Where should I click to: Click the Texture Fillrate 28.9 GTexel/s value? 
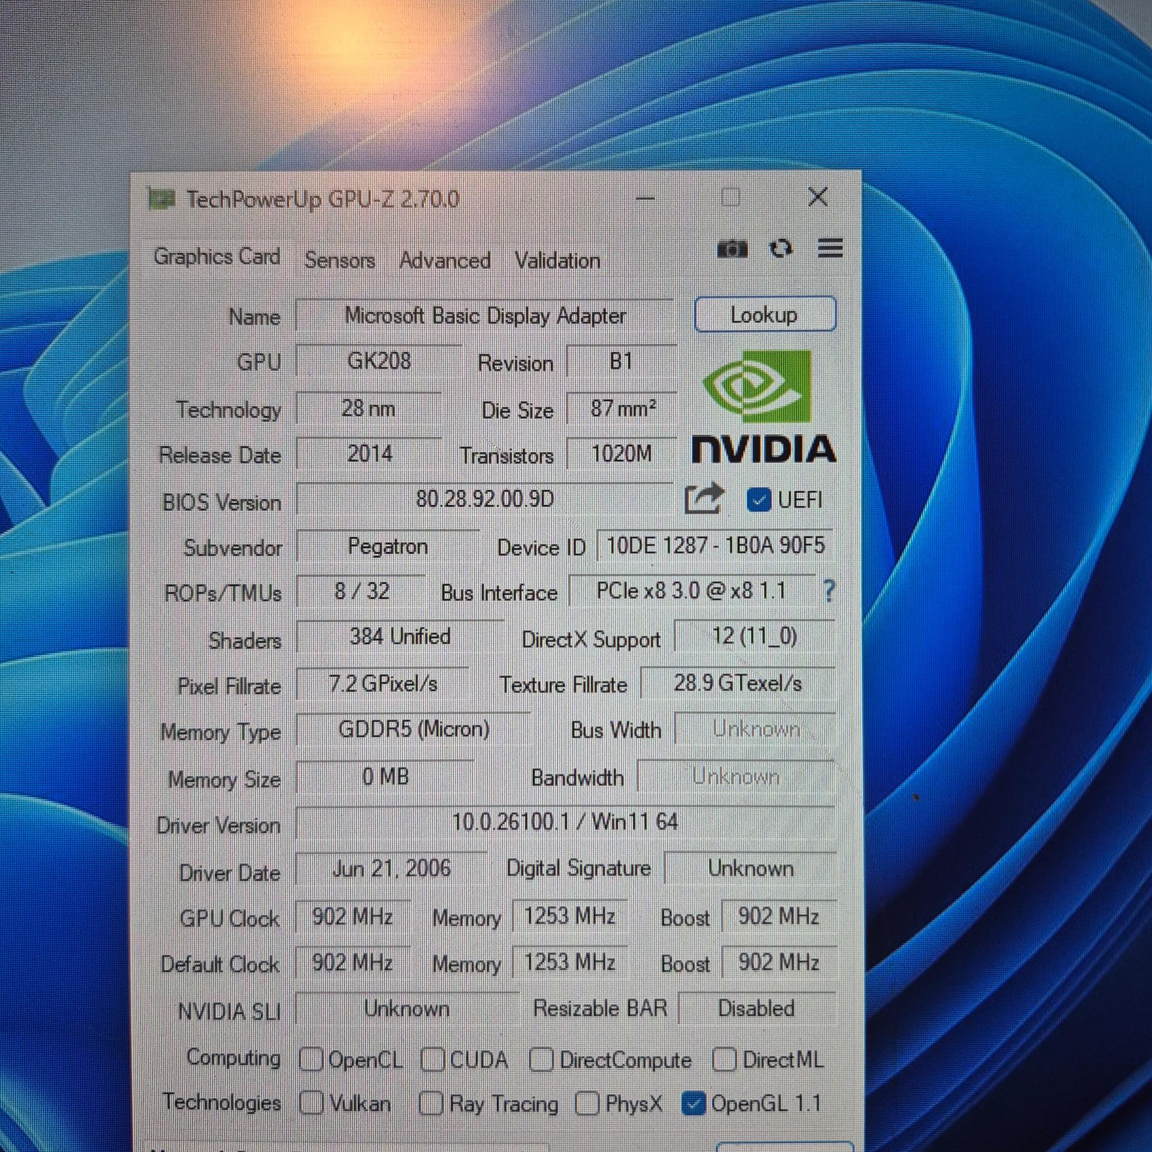coord(737,683)
